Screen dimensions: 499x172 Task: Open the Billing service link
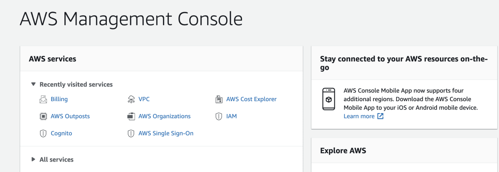pyautogui.click(x=59, y=99)
